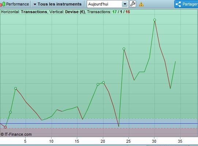The width and height of the screenshot is (198, 146).
Task: Click the share icon on Partager
Action: (x=178, y=4)
